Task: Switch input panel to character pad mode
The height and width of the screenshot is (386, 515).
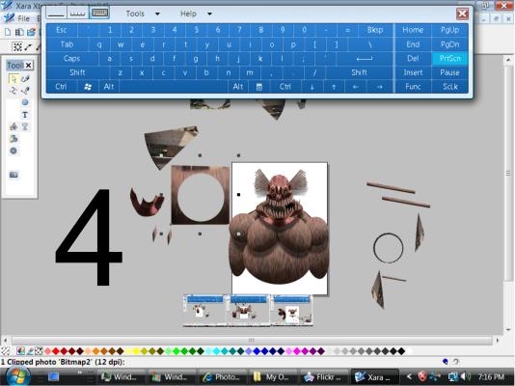Action: [78, 14]
